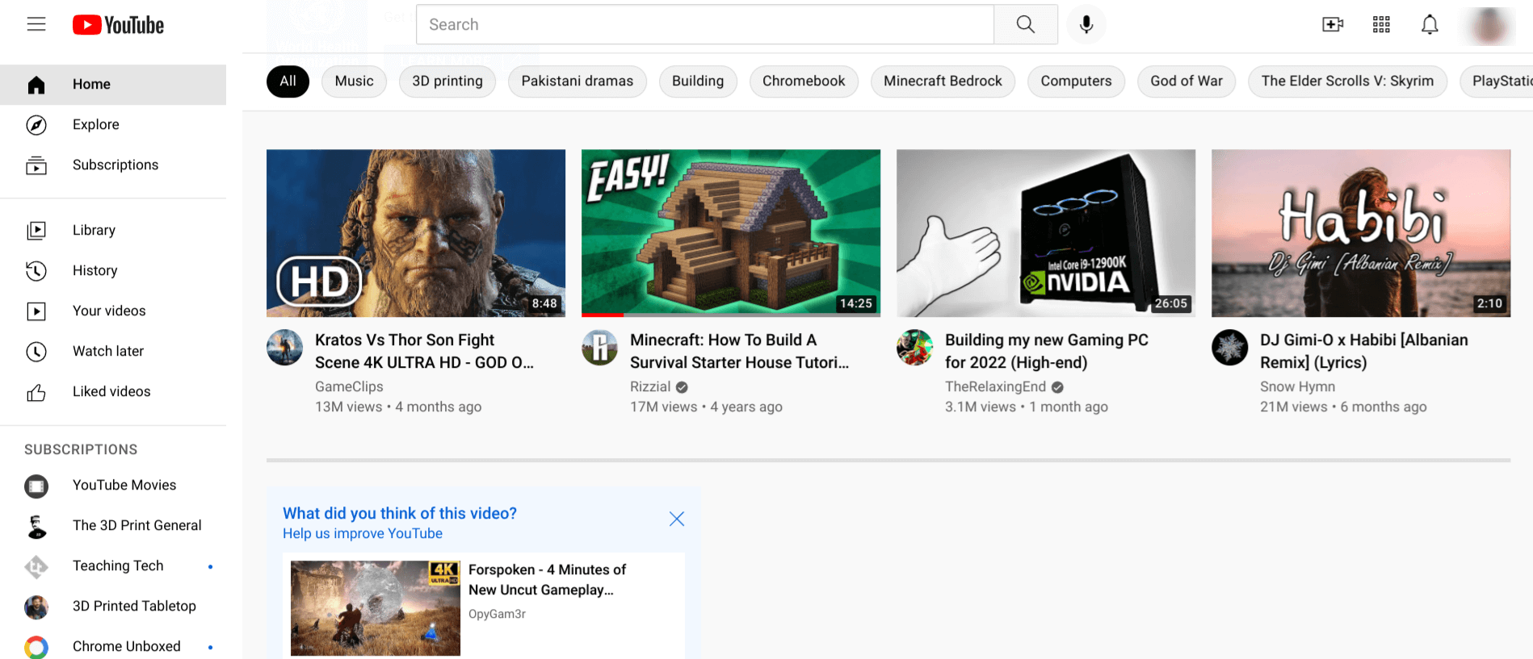
Task: Select Home in the sidebar
Action: pyautogui.click(x=113, y=85)
